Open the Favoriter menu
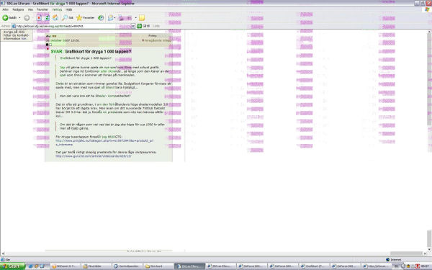The image size is (432, 270). pyautogui.click(x=42, y=9)
